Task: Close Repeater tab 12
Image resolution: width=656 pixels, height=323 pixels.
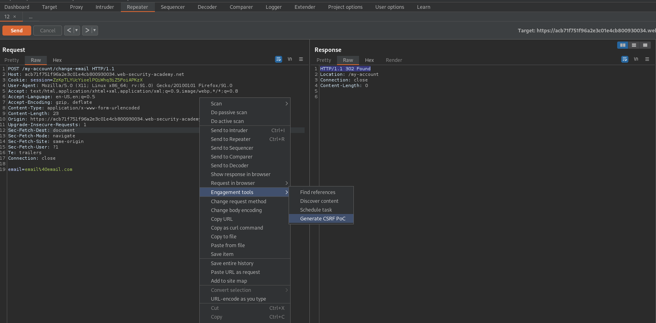Action: 15,17
